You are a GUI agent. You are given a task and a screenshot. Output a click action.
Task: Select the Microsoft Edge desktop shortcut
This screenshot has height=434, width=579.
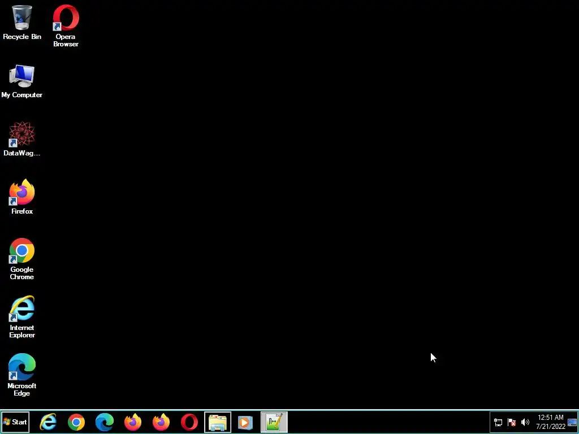pos(22,375)
